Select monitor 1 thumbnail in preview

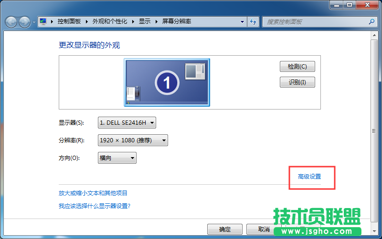coord(167,82)
